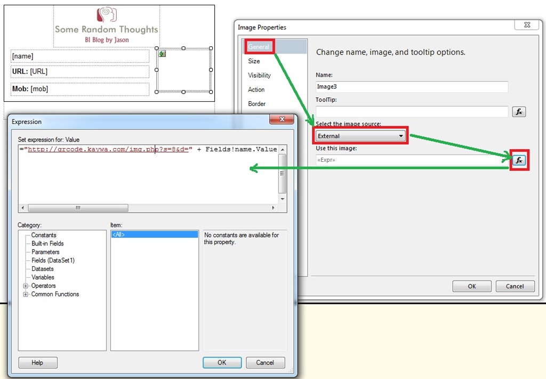The height and width of the screenshot is (379, 546).
Task: Click the Use this image Expr field
Action: 412,160
